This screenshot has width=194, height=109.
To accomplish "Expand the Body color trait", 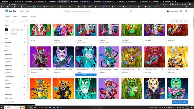I will 15,62.
